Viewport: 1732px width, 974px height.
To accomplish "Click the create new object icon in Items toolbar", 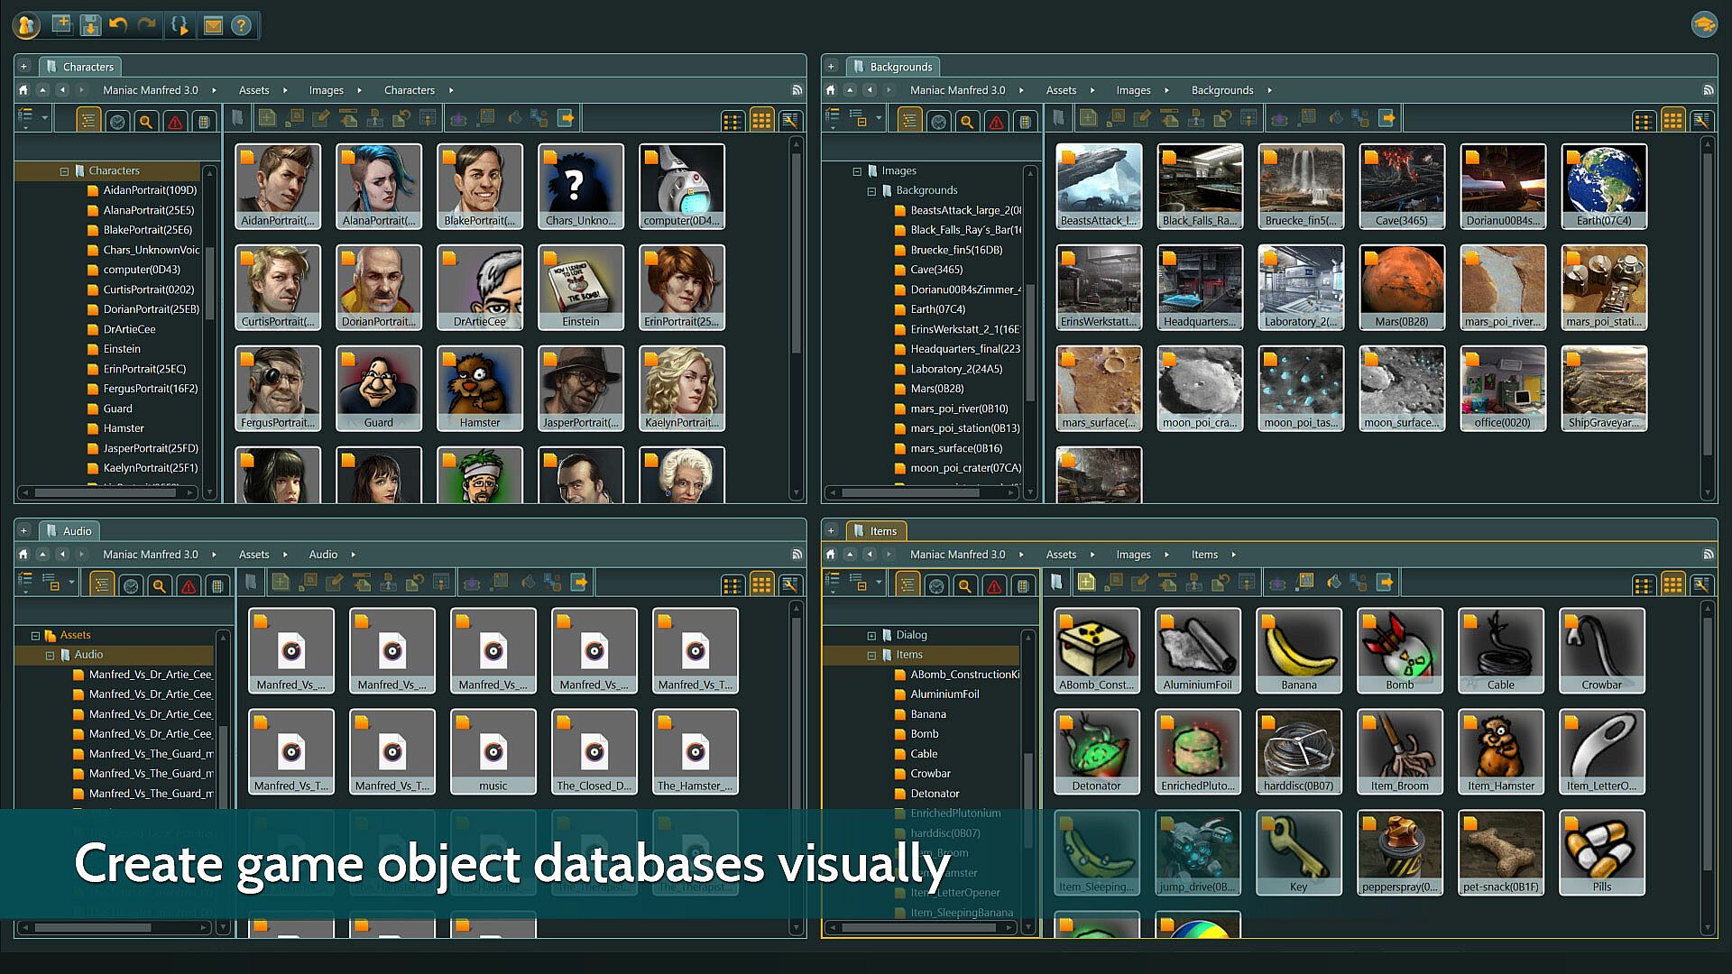I will [x=1086, y=583].
